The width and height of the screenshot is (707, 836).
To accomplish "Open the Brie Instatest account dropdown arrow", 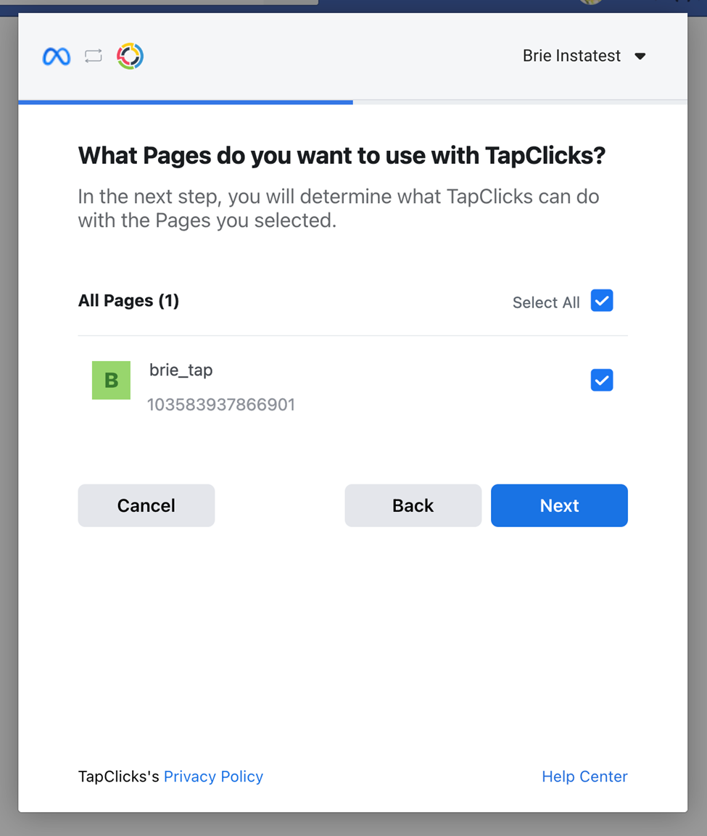I will click(x=640, y=56).
